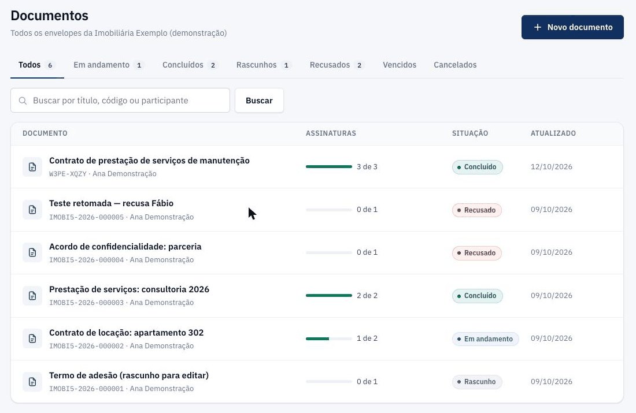
Task: Click the date 12/10/2026
Action: point(551,166)
